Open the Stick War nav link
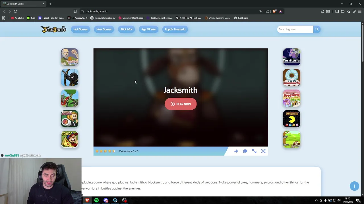Screen dimensions: 364x204 pyautogui.click(x=126, y=29)
